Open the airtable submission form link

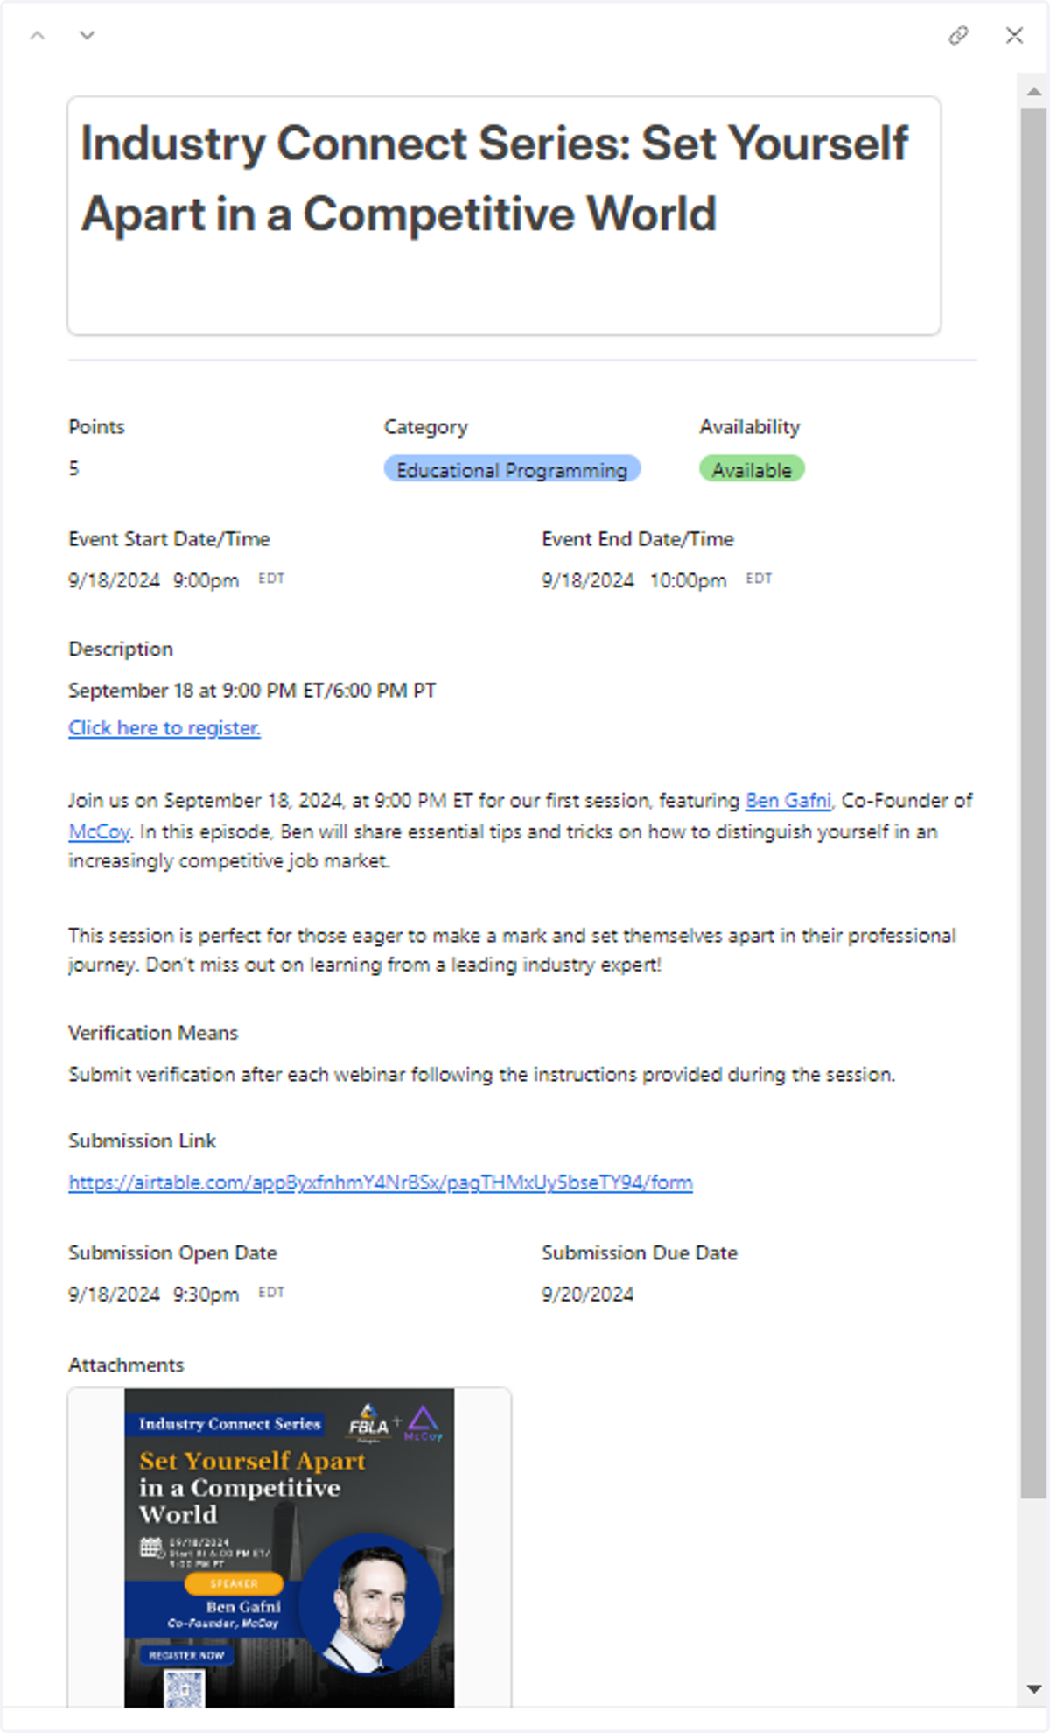tap(381, 1182)
